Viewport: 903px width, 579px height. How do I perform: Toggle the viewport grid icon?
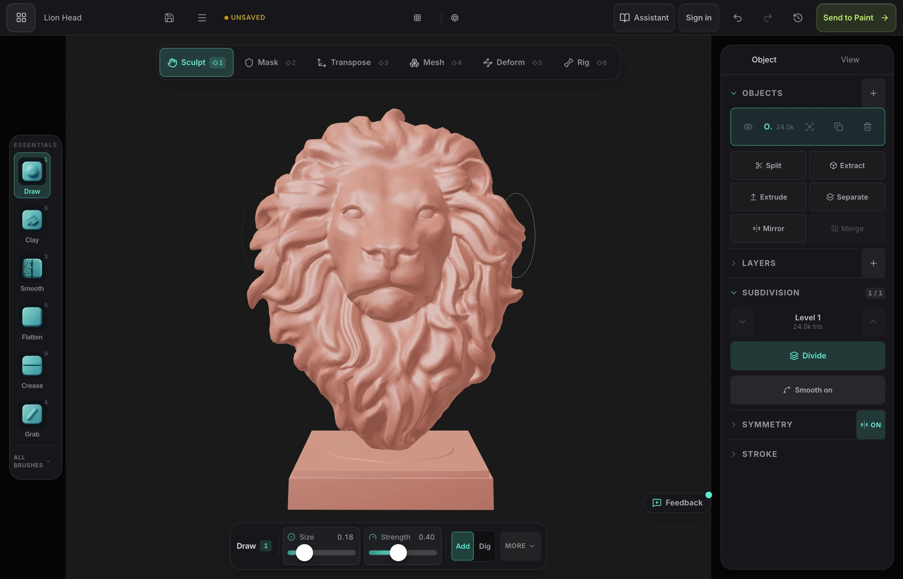click(x=417, y=17)
